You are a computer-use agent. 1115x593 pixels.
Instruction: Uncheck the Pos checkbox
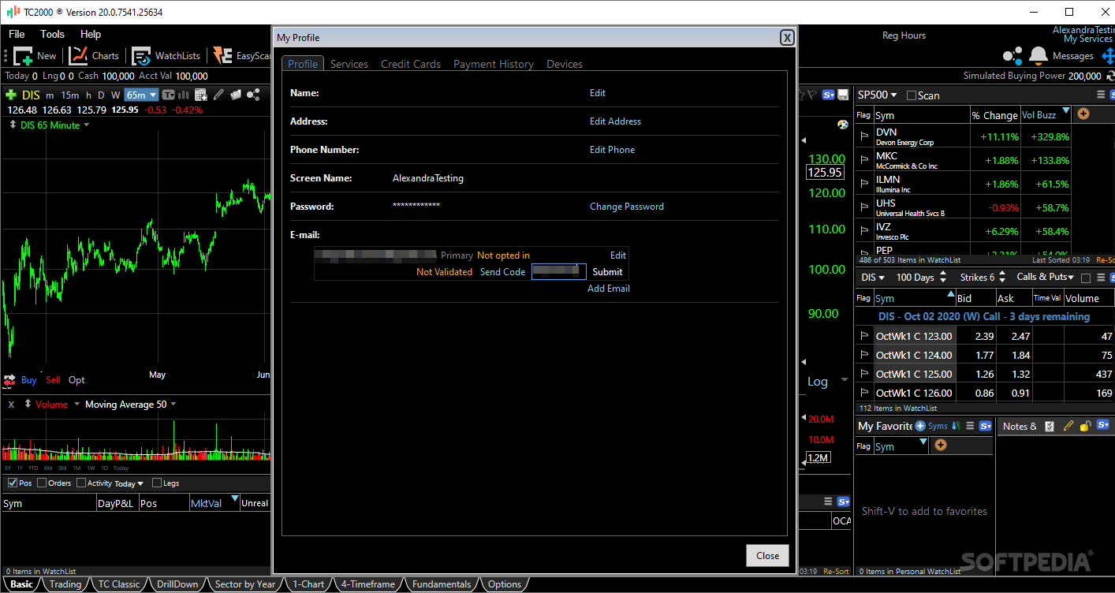click(x=13, y=483)
